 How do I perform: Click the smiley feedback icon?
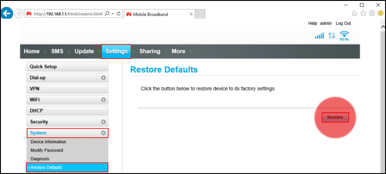(x=381, y=13)
